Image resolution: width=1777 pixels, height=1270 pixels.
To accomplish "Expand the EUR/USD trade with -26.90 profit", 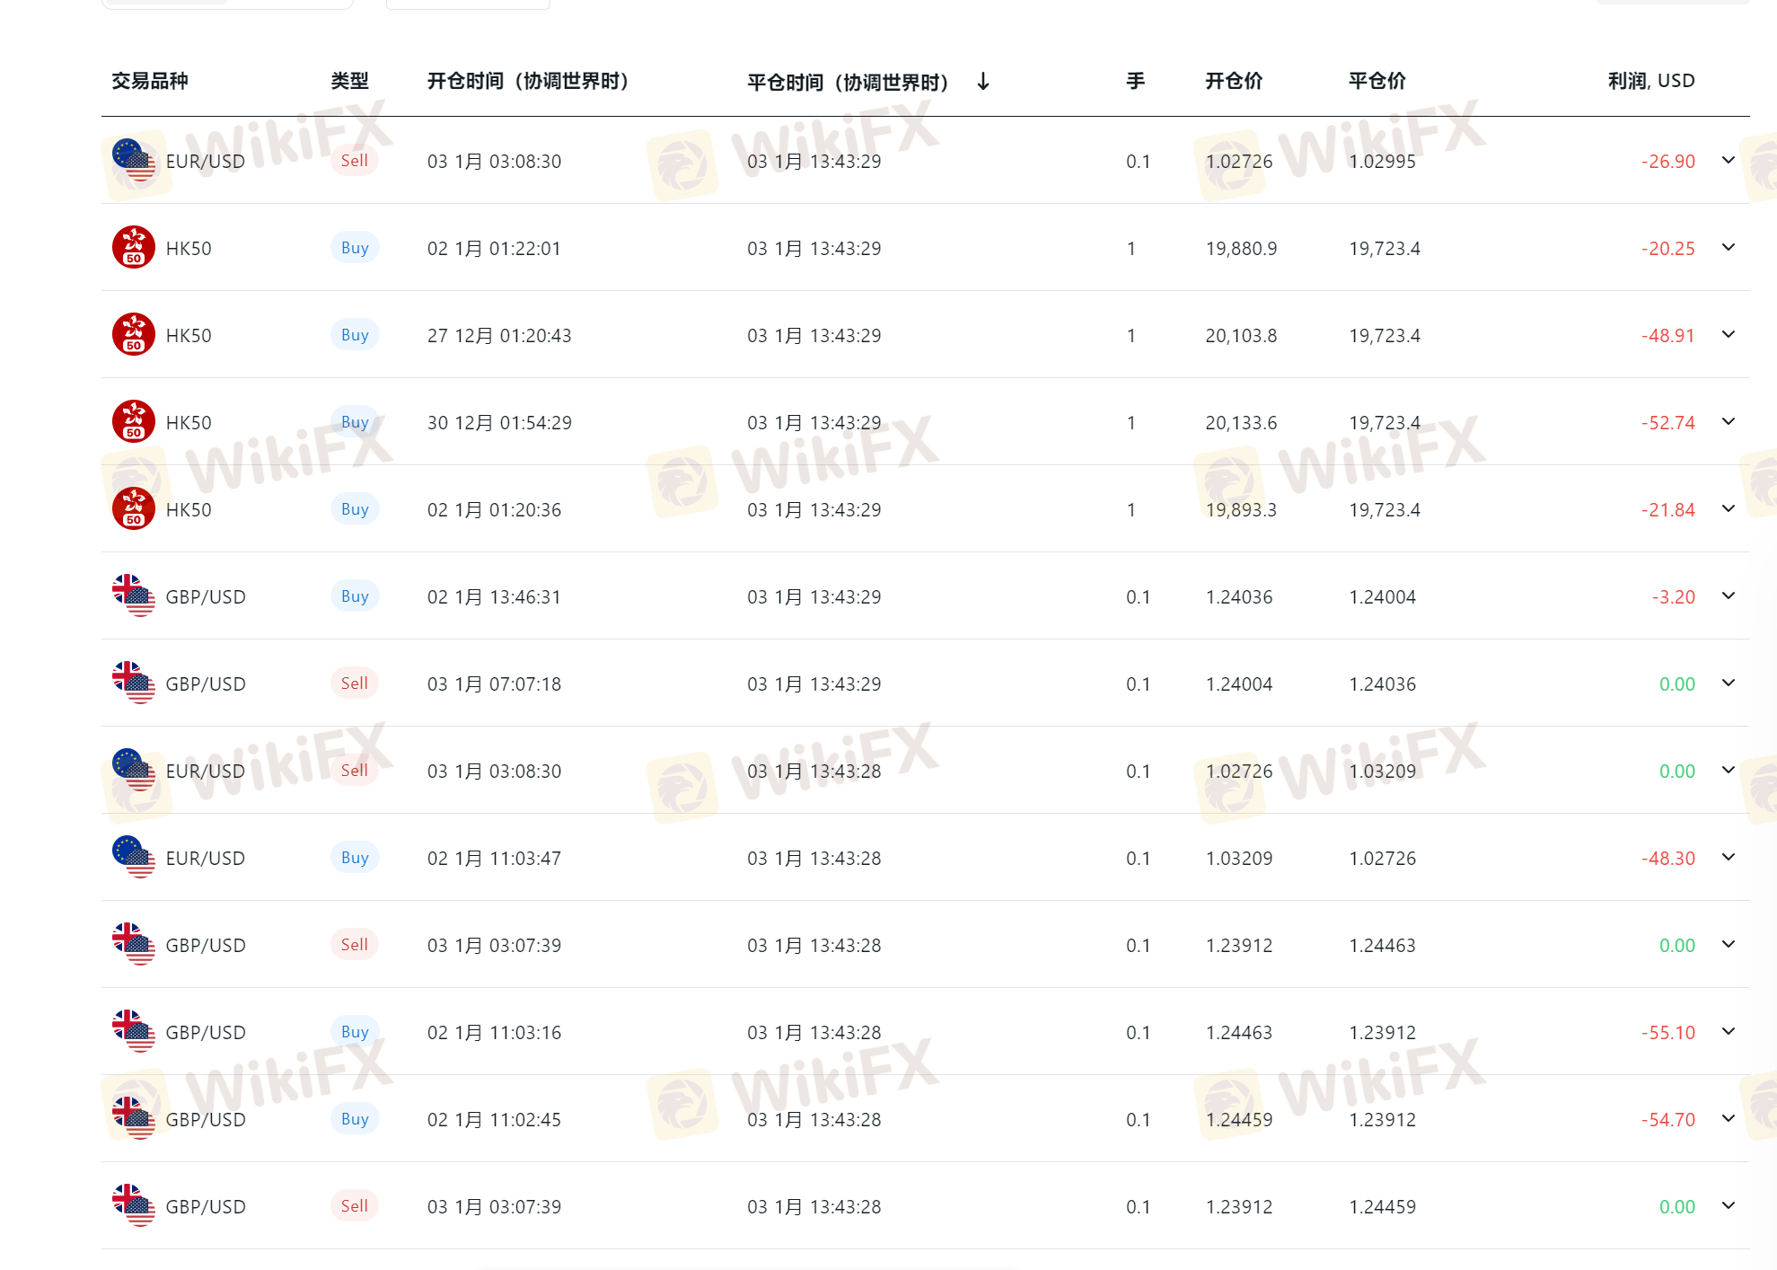I will point(1728,161).
